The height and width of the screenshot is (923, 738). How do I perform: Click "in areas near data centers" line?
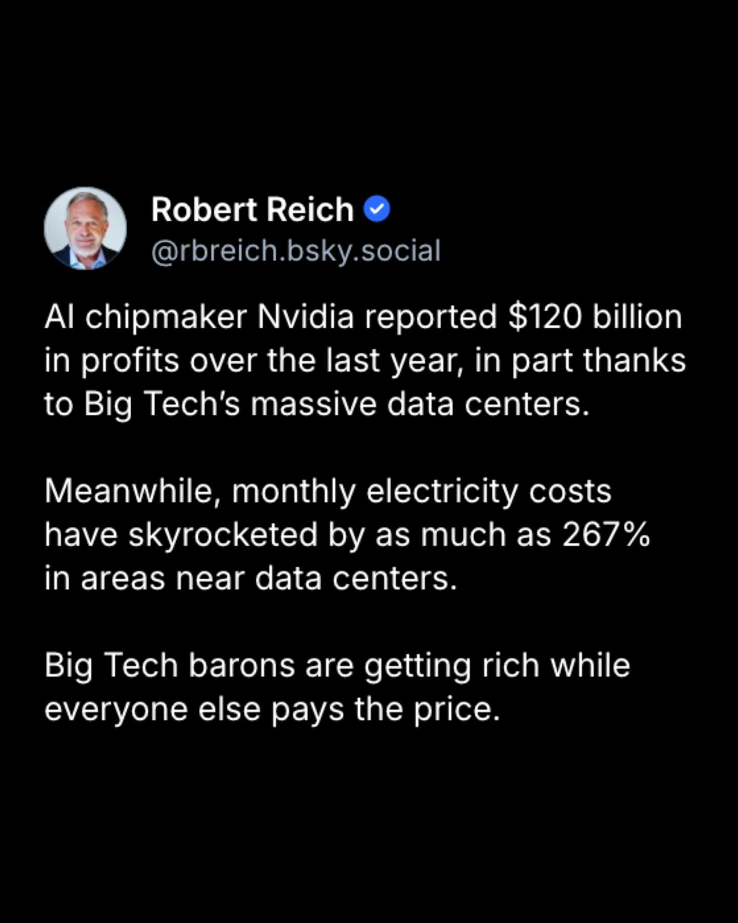[x=250, y=578]
